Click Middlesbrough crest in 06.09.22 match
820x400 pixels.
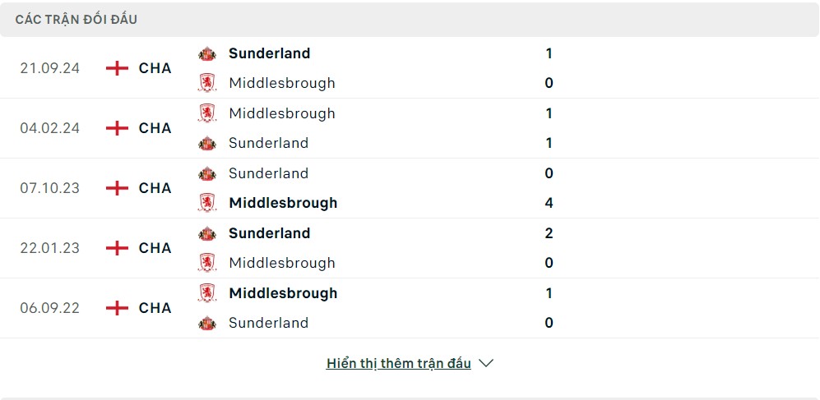(x=207, y=293)
